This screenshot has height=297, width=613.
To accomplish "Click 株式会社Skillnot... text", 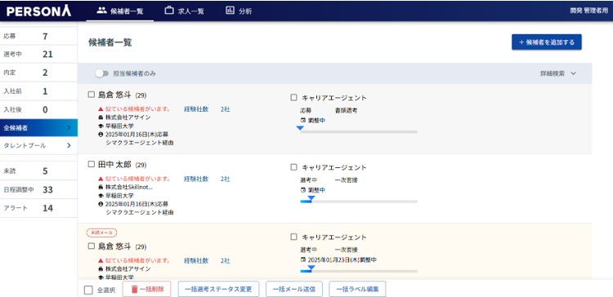I will (129, 188).
